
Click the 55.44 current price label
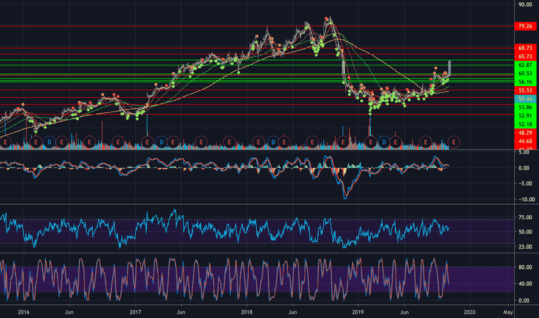pos(525,99)
